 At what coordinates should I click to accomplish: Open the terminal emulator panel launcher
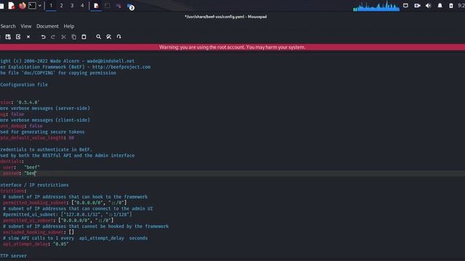[32, 6]
